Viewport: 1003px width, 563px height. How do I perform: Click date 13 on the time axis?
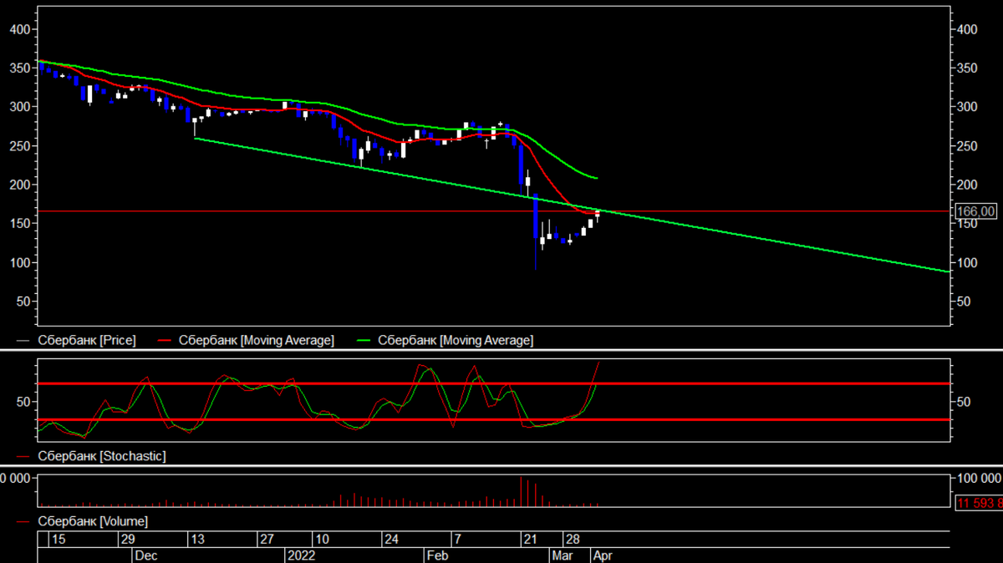196,539
